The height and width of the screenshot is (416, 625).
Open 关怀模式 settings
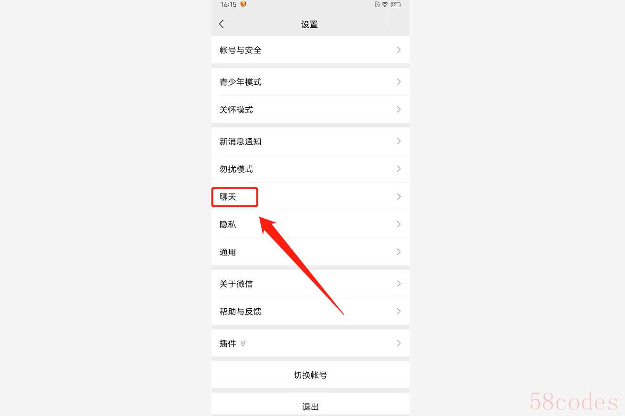coord(310,109)
